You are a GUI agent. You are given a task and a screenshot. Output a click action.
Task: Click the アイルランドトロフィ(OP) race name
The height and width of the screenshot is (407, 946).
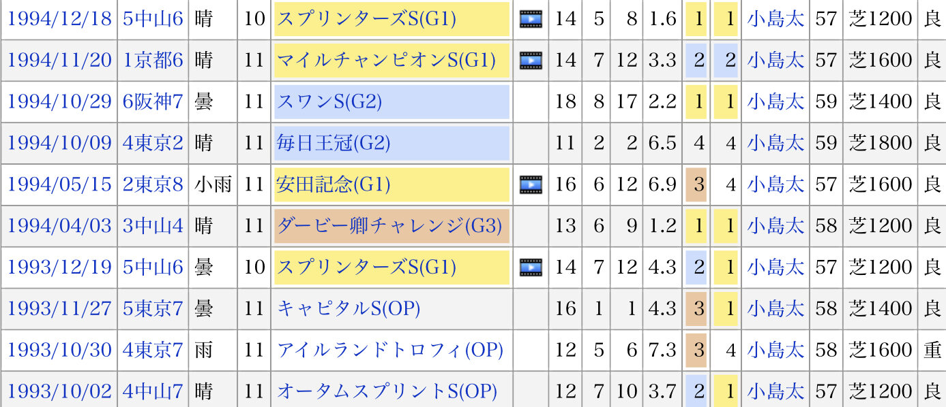coord(390,351)
